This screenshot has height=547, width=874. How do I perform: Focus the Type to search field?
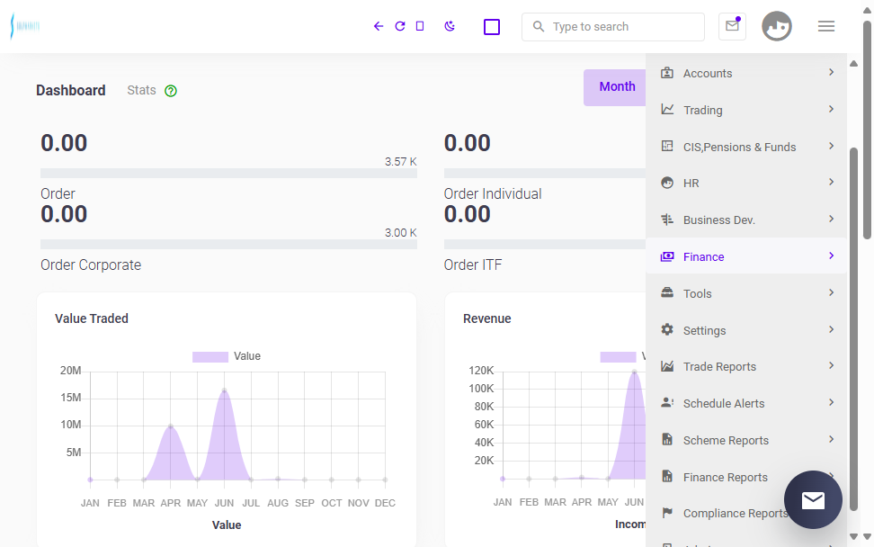pyautogui.click(x=613, y=27)
